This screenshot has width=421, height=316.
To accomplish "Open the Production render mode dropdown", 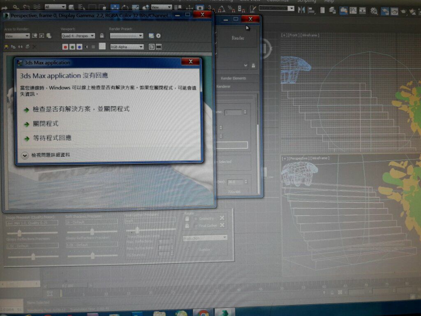I will coord(205,238).
